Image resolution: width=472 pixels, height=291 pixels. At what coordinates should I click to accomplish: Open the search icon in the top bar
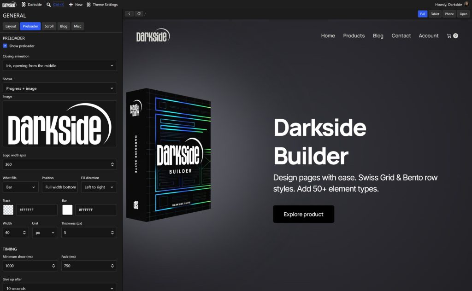[x=48, y=5]
